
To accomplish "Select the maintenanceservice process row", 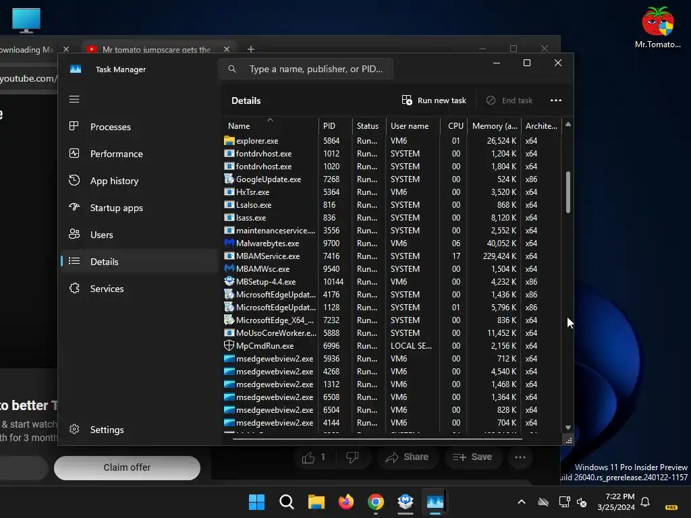I will pos(391,231).
